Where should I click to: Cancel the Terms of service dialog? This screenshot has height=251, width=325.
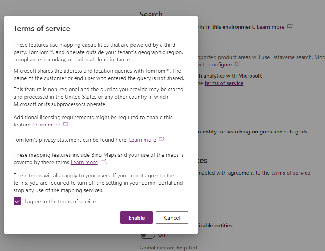click(172, 218)
